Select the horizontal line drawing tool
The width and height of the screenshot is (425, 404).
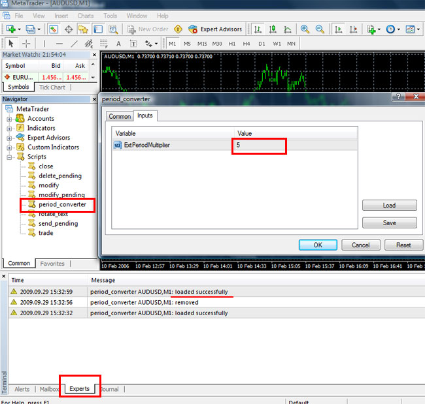tap(59, 43)
